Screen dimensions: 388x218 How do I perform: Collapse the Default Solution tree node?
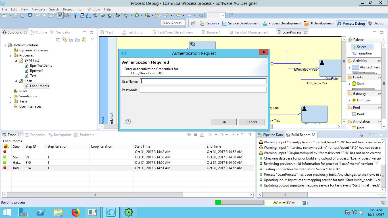point(5,45)
